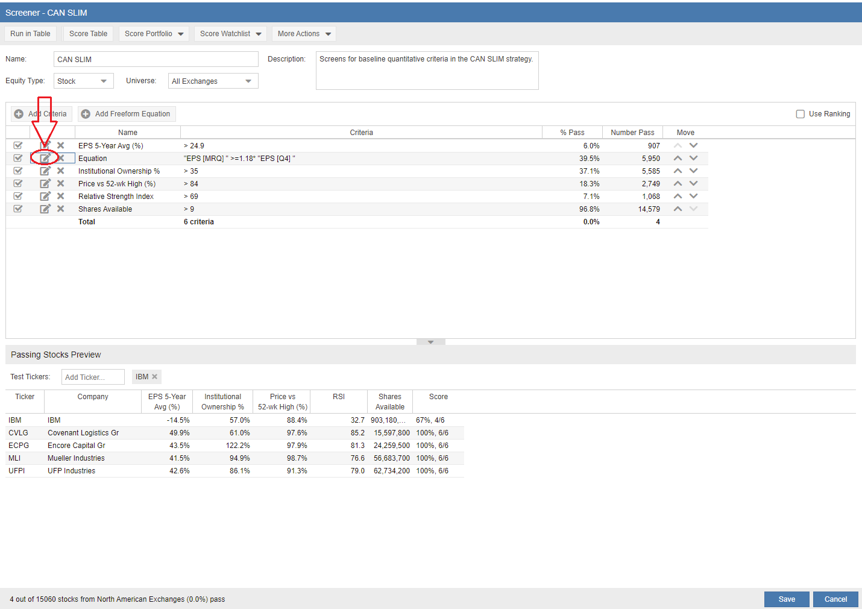Move Relative Strength Index row down
Image resolution: width=862 pixels, height=609 pixels.
[693, 197]
